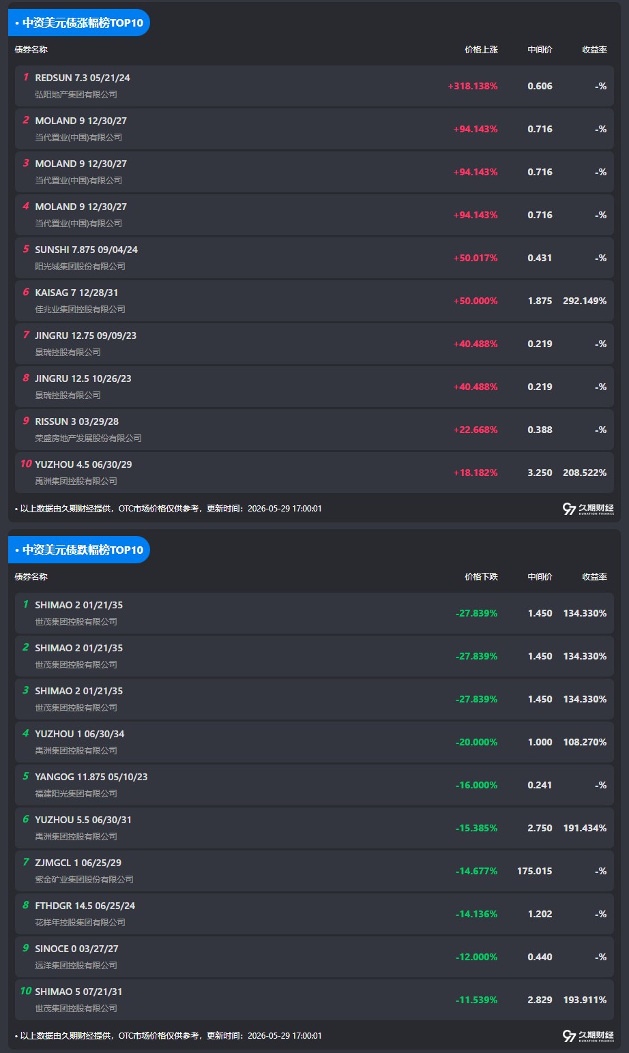Click the 3.250 mid price
The image size is (629, 1053).
[x=540, y=473]
